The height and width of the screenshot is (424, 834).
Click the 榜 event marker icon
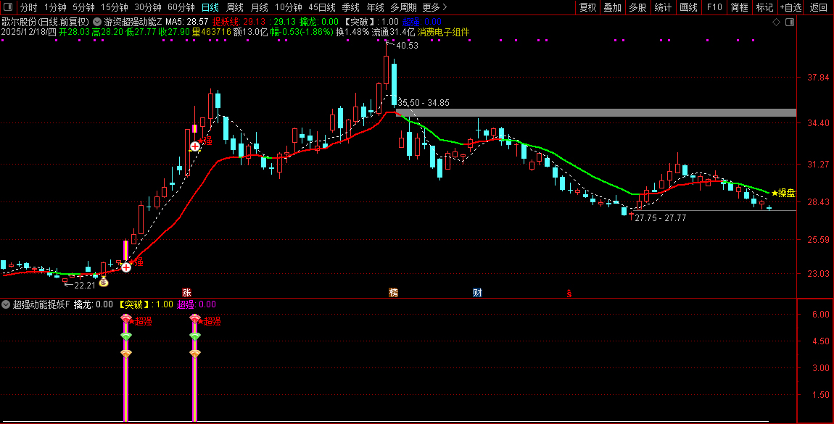pyautogui.click(x=393, y=292)
